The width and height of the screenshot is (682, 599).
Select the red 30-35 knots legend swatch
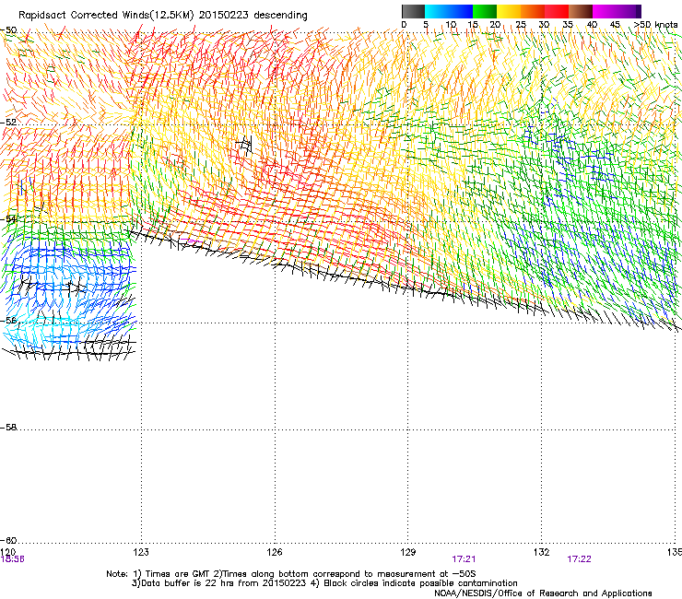557,11
